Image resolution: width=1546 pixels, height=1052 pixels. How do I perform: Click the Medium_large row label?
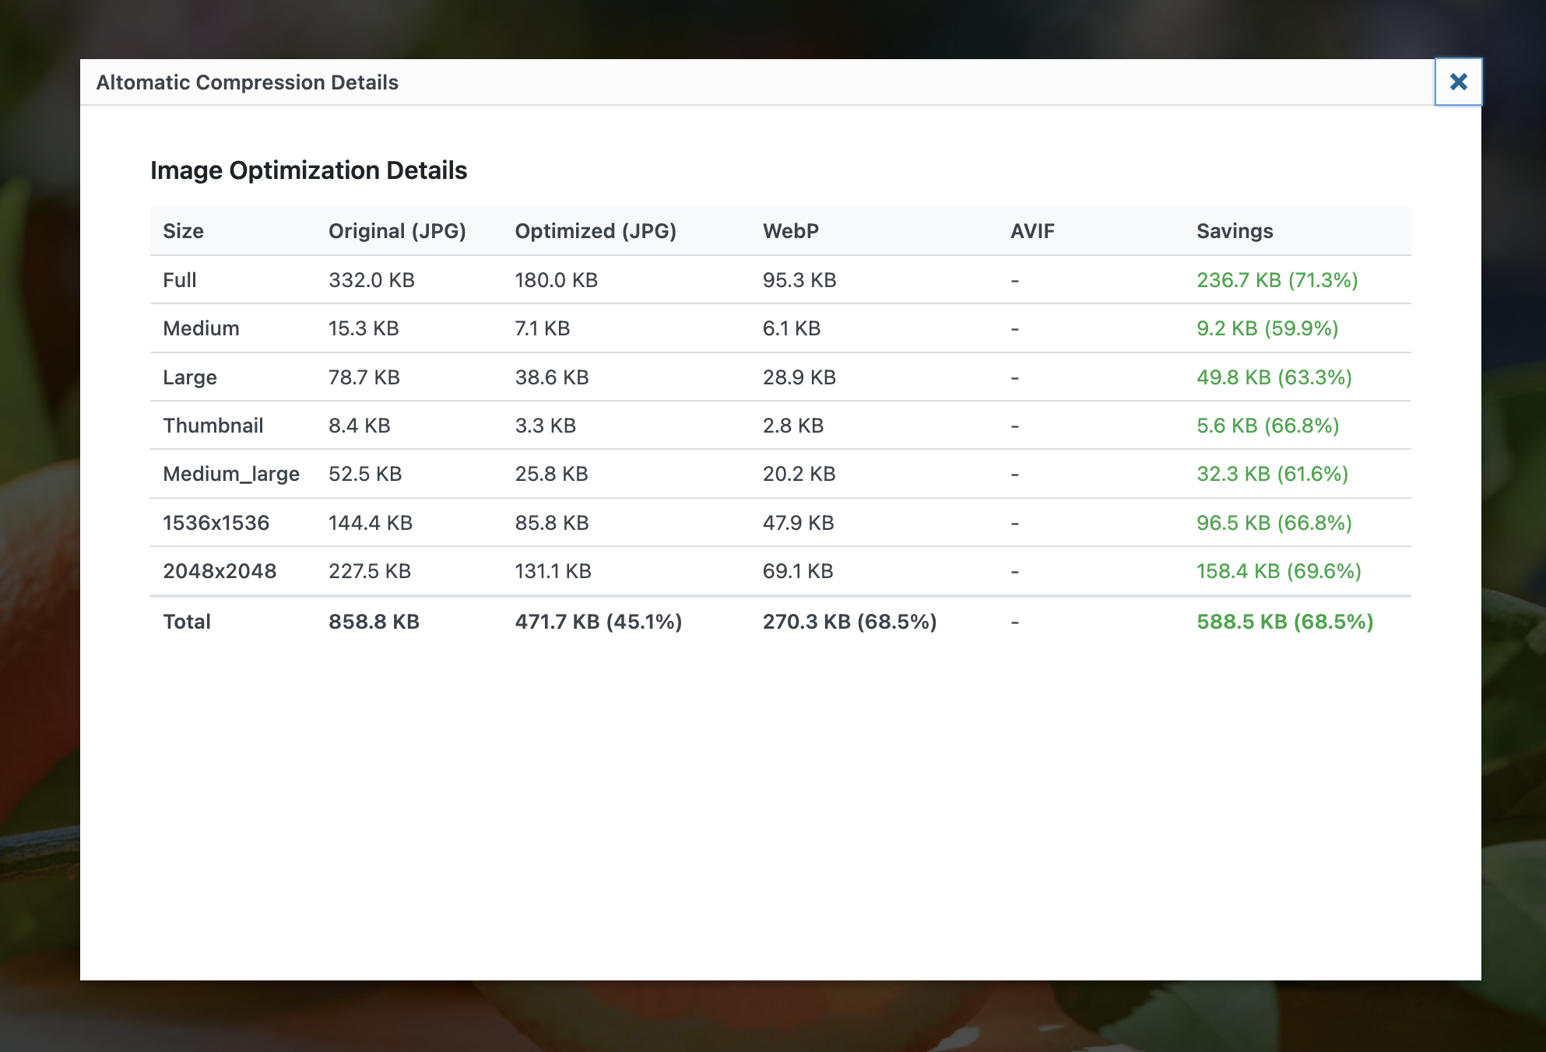231,474
